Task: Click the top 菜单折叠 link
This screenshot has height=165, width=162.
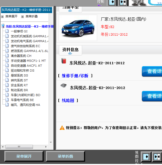Action: [x=32, y=16]
